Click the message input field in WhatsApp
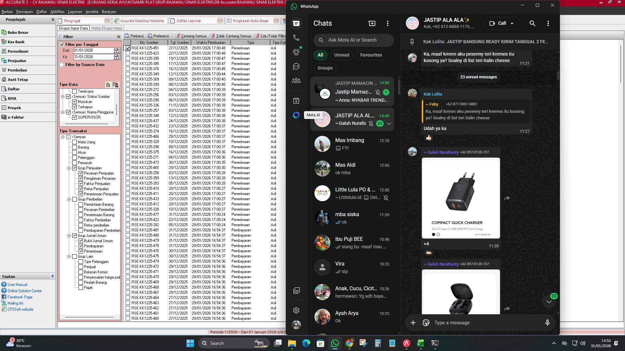625x351 pixels. pos(472,322)
